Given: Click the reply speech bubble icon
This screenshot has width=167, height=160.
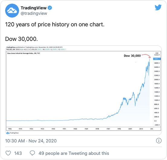Looking at the screenshot, I should click(x=32, y=153).
